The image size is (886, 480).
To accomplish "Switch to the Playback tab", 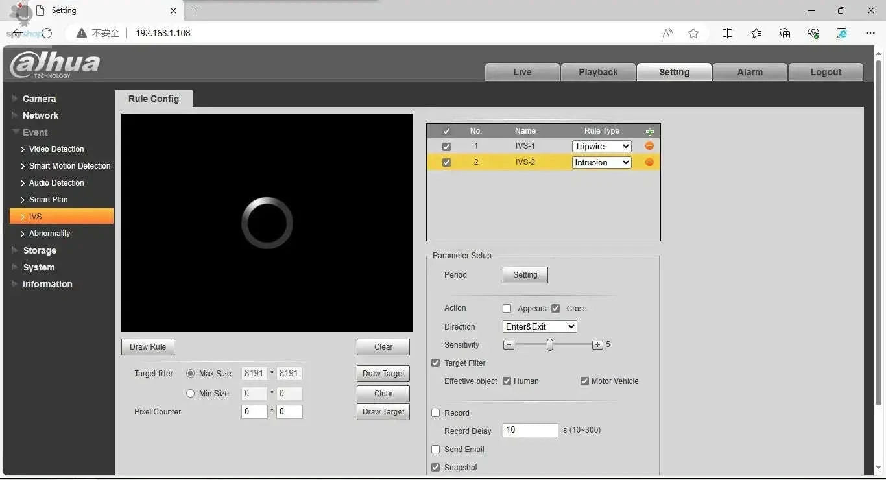I will [x=597, y=72].
